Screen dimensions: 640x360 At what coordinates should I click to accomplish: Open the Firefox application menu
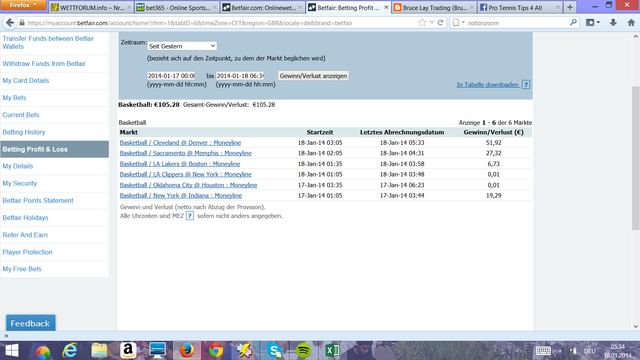coord(23,5)
